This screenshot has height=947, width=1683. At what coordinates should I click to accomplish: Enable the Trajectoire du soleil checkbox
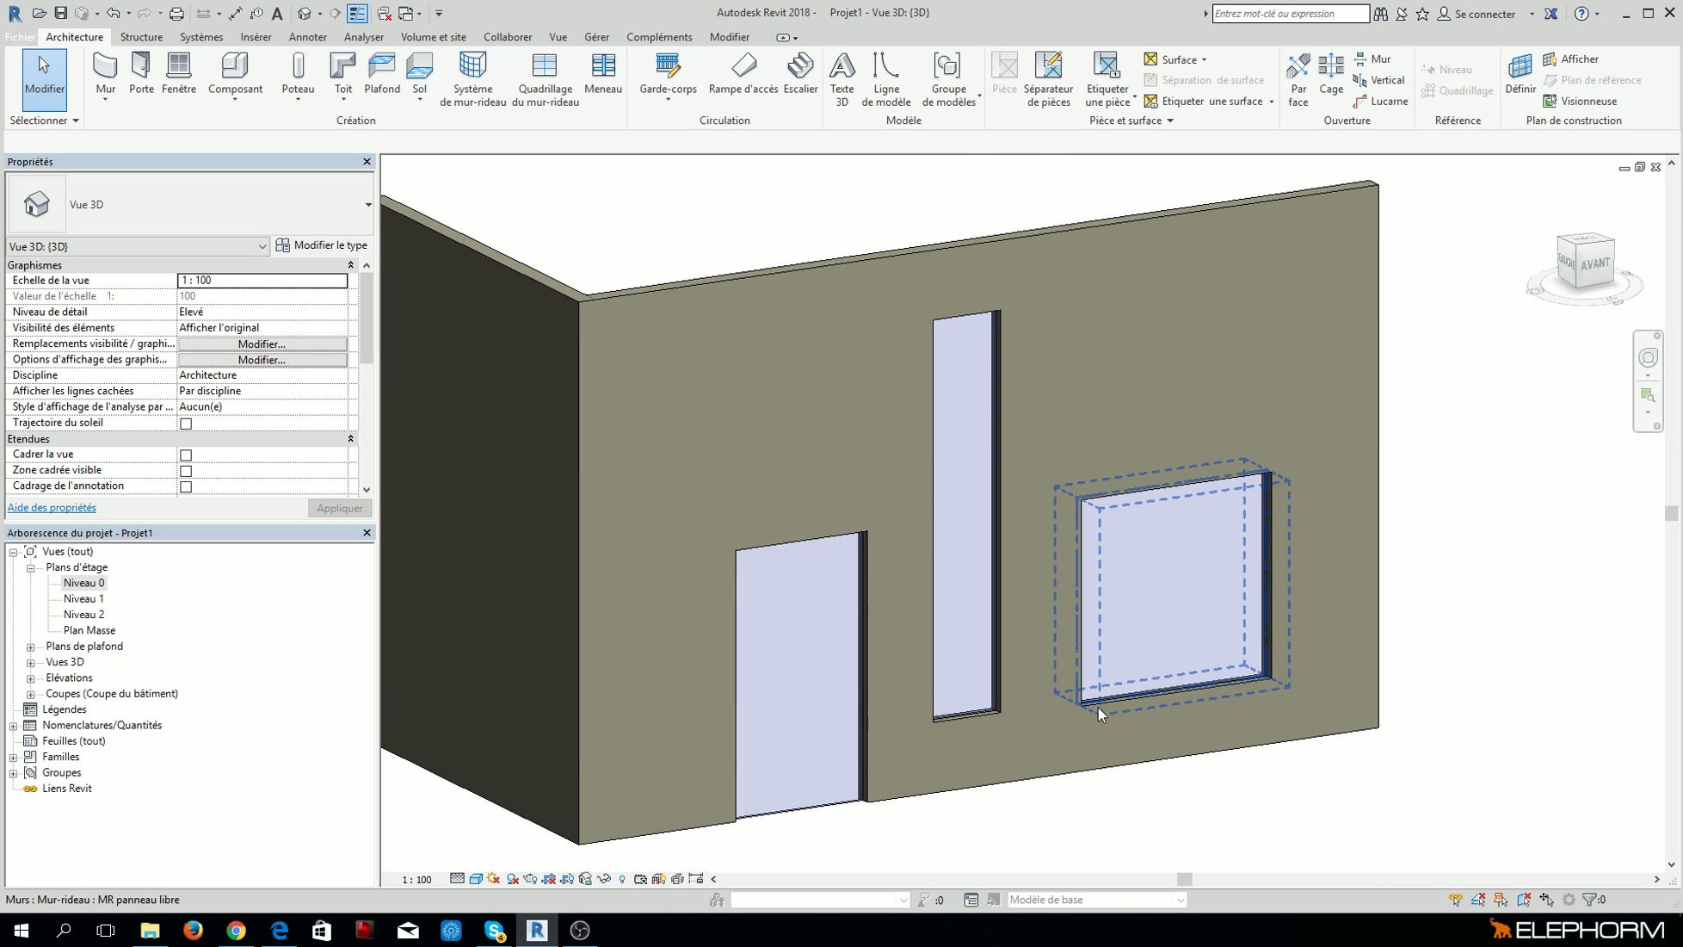186,424
